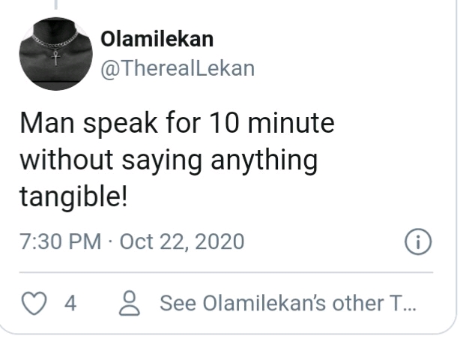The image size is (460, 345).
Task: Click "Man speak for 10 minute" line
Action: point(177,122)
